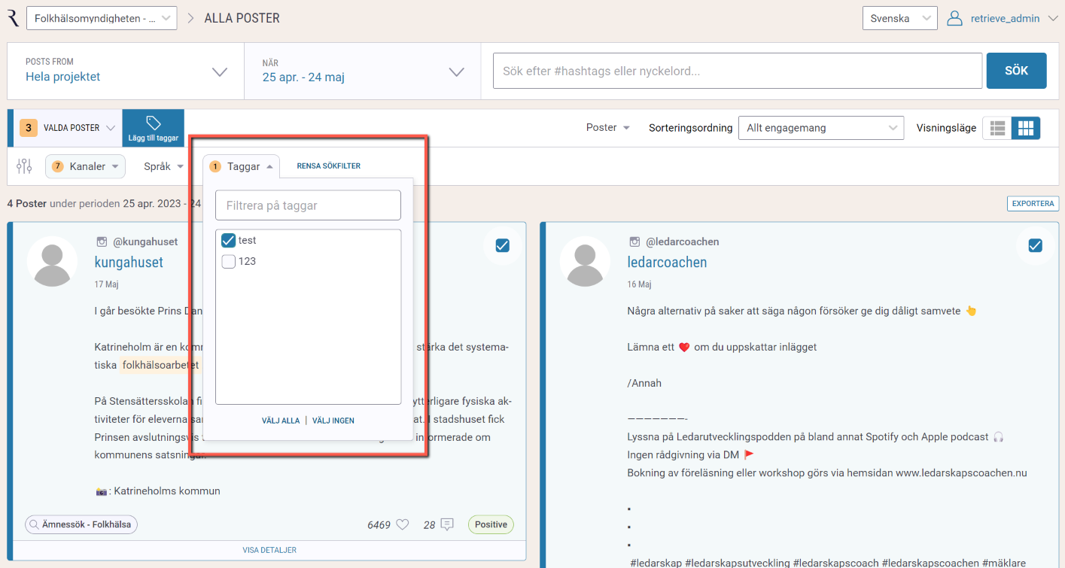
Task: Click the '17 Maj' post date
Action: coord(106,285)
